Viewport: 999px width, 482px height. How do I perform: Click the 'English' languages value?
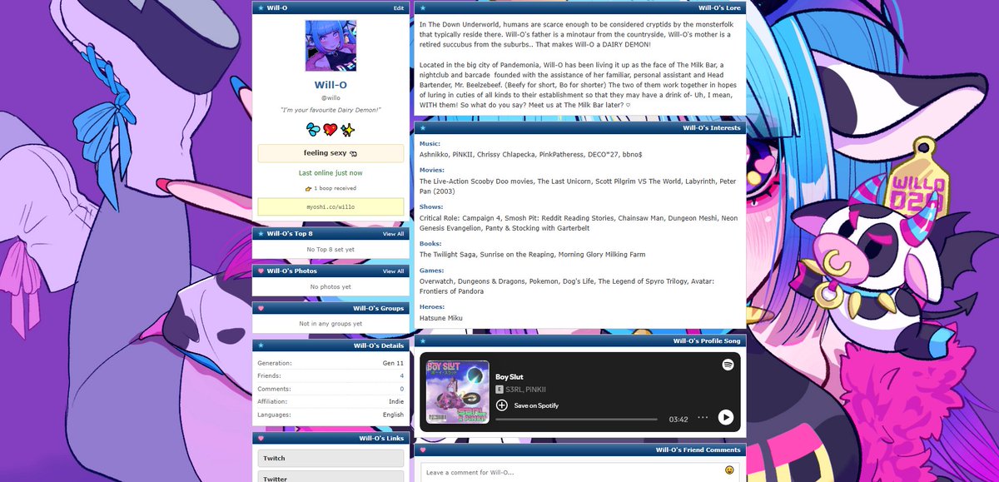tap(393, 414)
